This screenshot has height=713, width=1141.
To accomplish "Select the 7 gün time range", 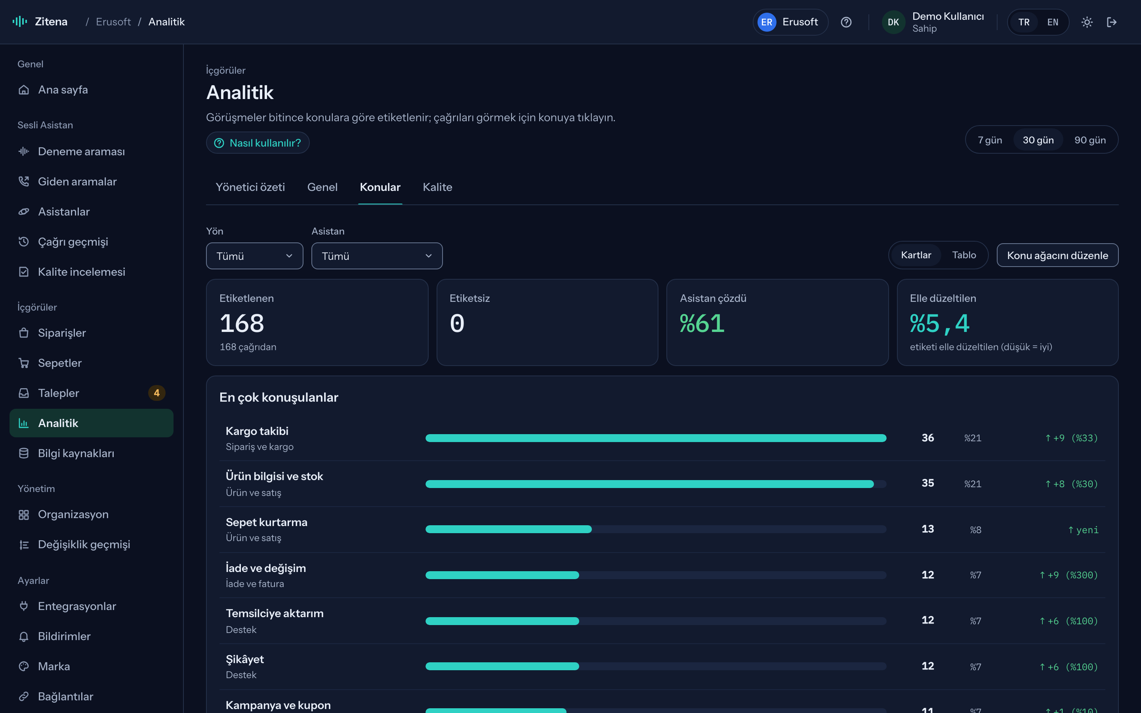I will tap(990, 140).
